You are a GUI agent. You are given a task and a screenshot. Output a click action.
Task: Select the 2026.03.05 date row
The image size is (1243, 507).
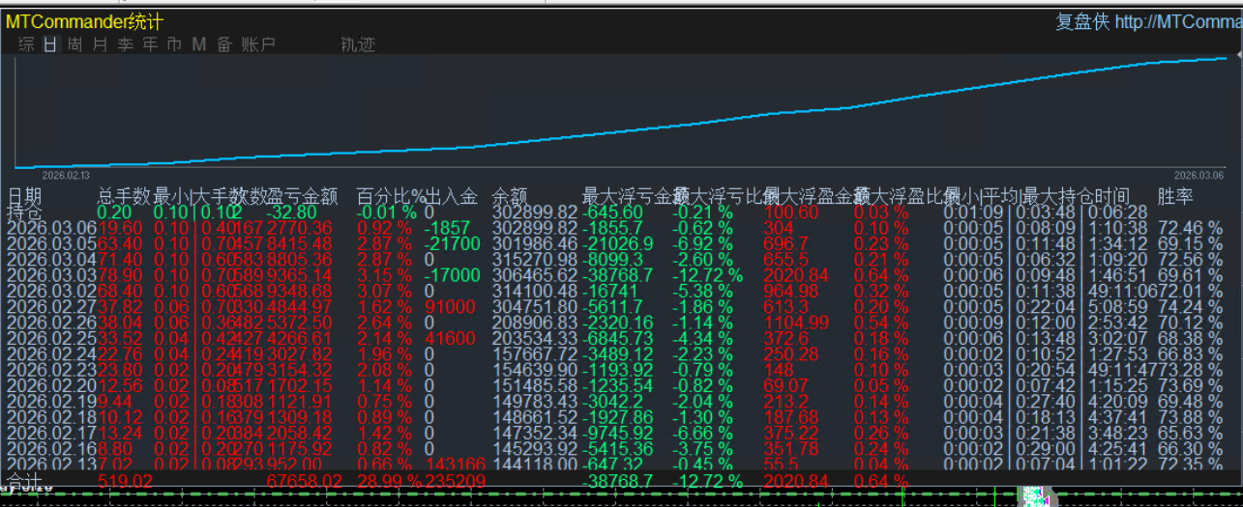pos(51,242)
